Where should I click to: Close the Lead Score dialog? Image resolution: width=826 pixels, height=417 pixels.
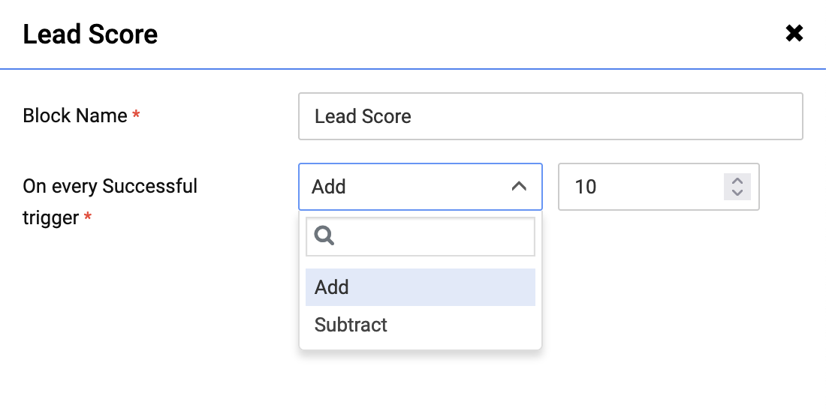tap(794, 34)
